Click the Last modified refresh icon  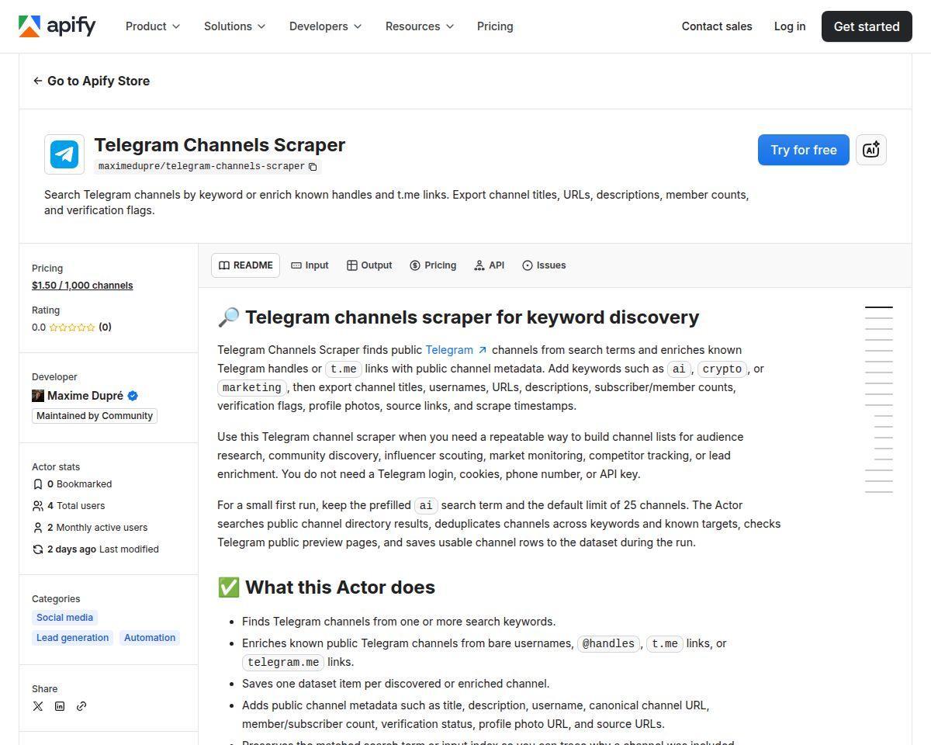coord(38,549)
